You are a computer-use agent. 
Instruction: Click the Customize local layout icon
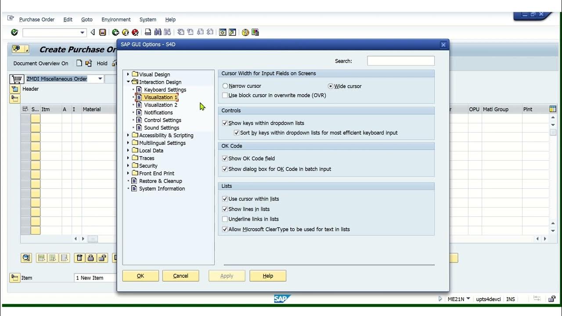[255, 32]
